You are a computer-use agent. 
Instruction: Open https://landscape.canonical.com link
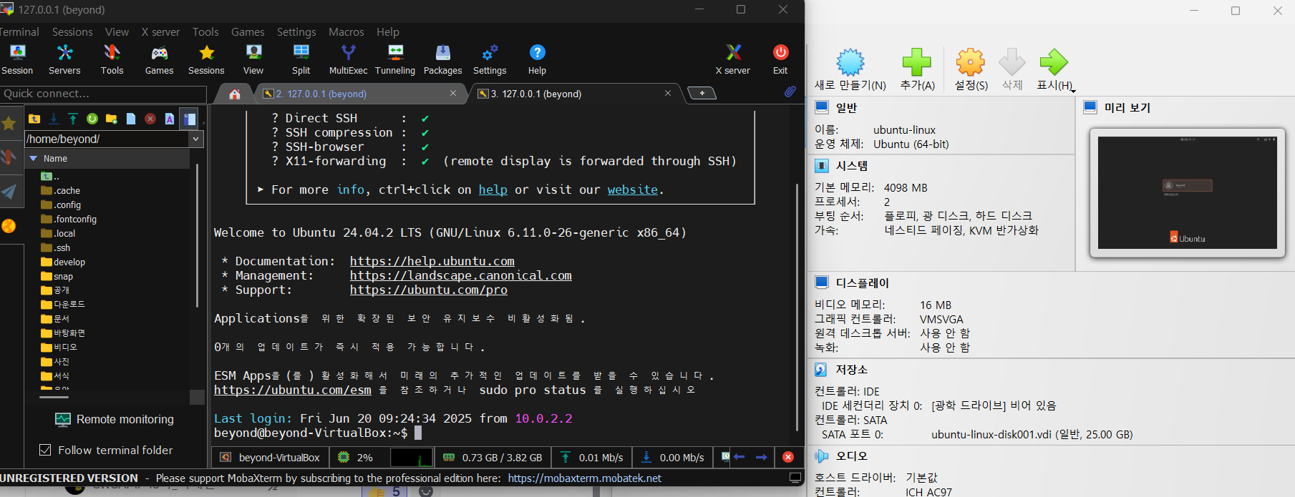[461, 275]
